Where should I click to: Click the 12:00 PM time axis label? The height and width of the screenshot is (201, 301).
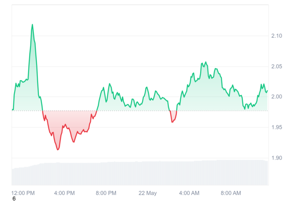coord(23,193)
